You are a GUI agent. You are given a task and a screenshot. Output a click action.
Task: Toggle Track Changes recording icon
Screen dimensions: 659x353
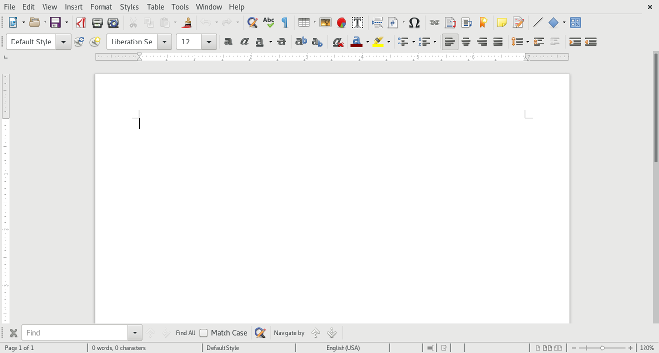coord(519,22)
